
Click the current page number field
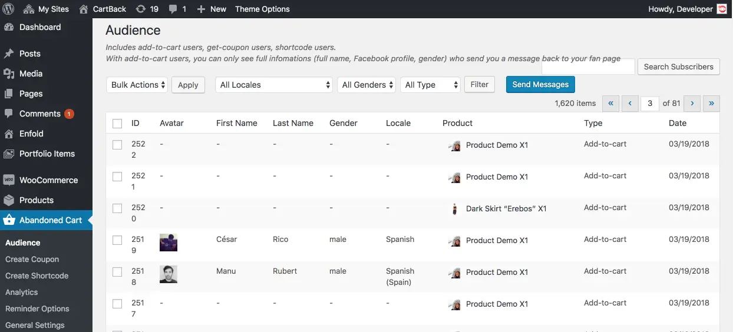pyautogui.click(x=649, y=103)
